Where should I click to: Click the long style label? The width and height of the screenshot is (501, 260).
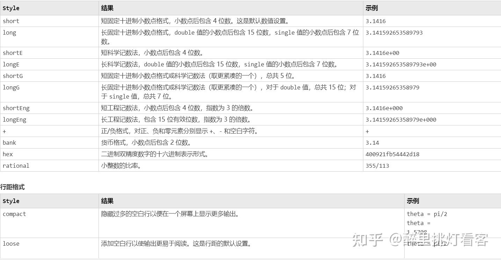click(9, 32)
